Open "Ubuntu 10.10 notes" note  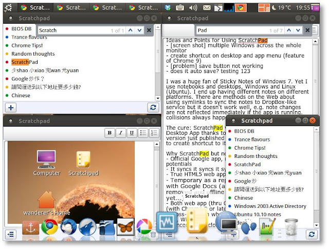pyautogui.click(x=258, y=215)
